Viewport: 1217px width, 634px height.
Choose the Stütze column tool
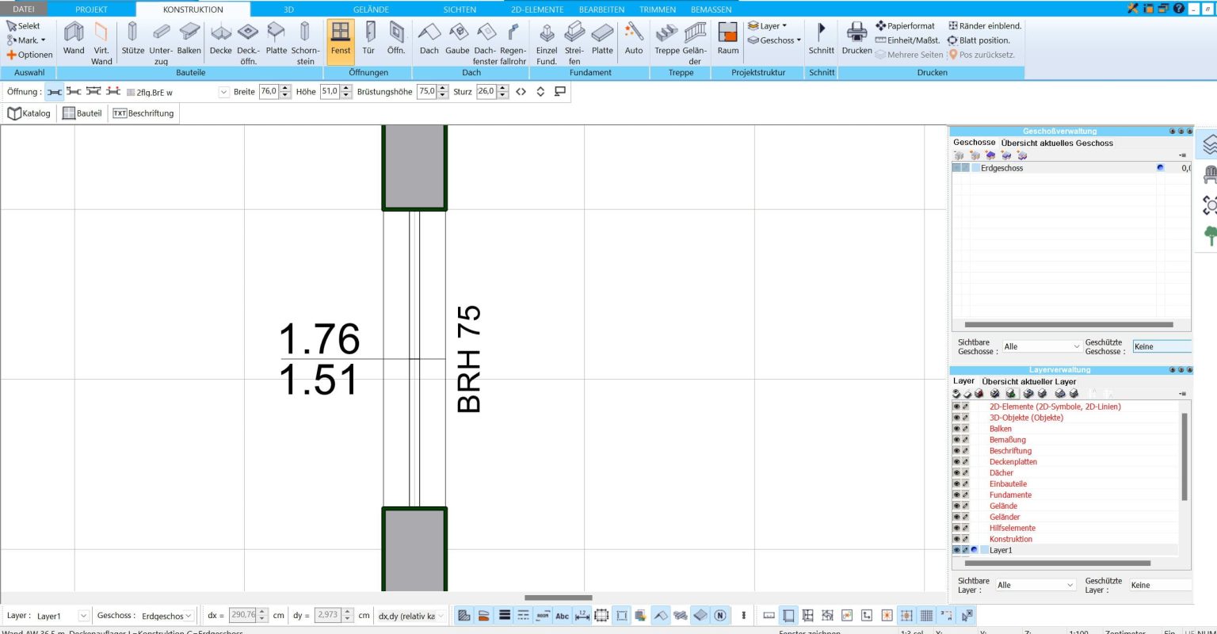point(132,40)
